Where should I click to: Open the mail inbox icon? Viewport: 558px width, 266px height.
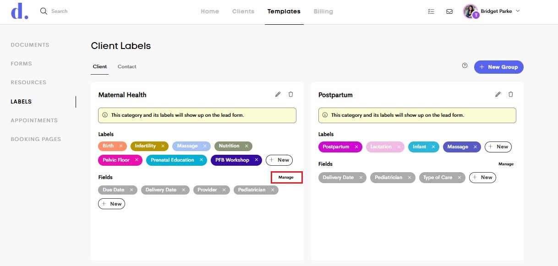click(449, 11)
